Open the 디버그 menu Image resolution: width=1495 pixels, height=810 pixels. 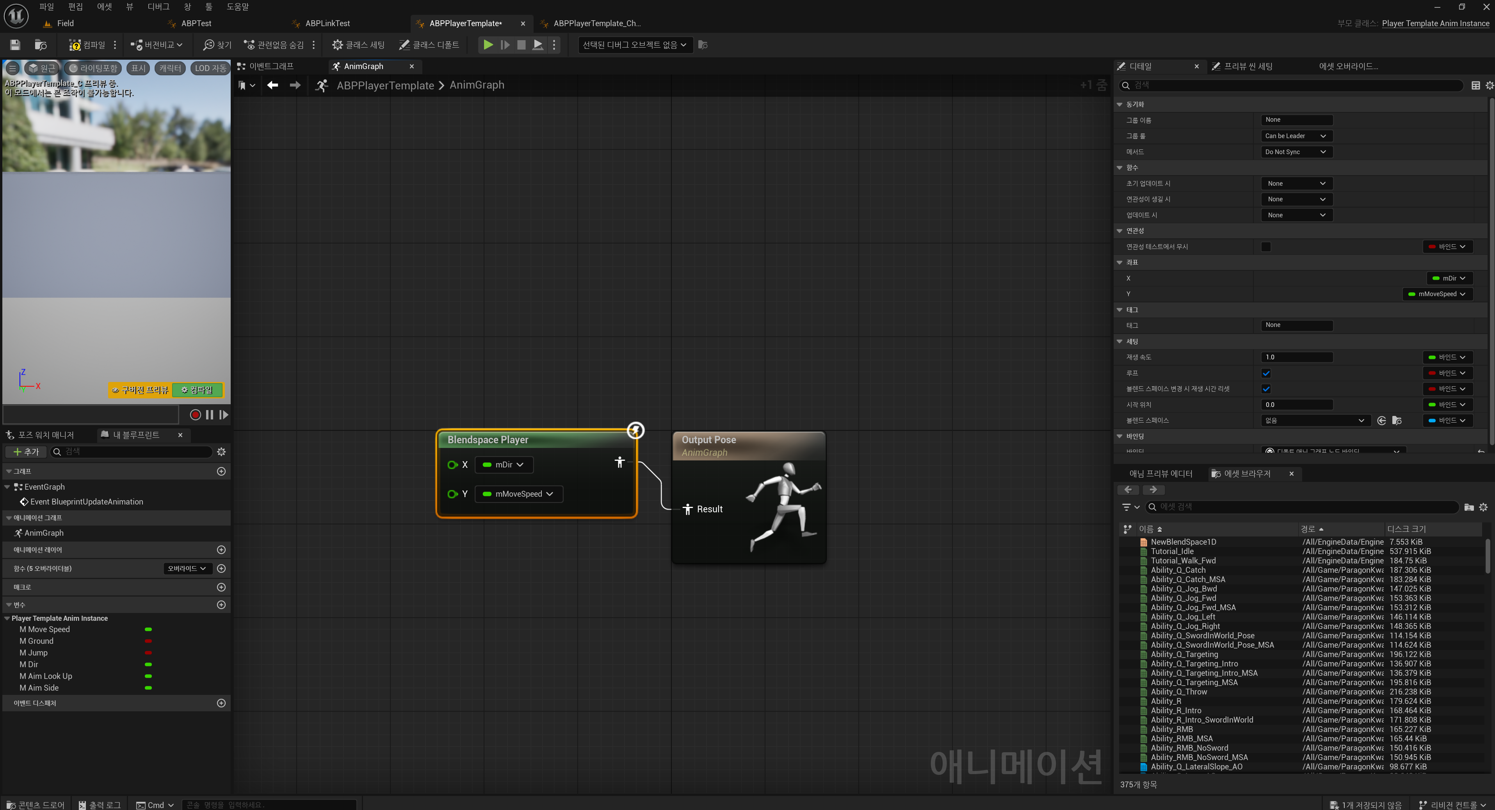click(158, 7)
